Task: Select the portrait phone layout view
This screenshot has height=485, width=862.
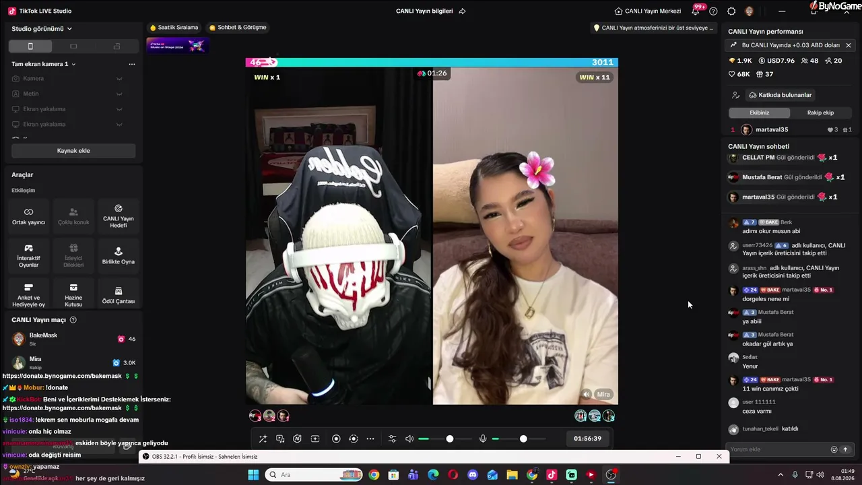Action: tap(30, 46)
